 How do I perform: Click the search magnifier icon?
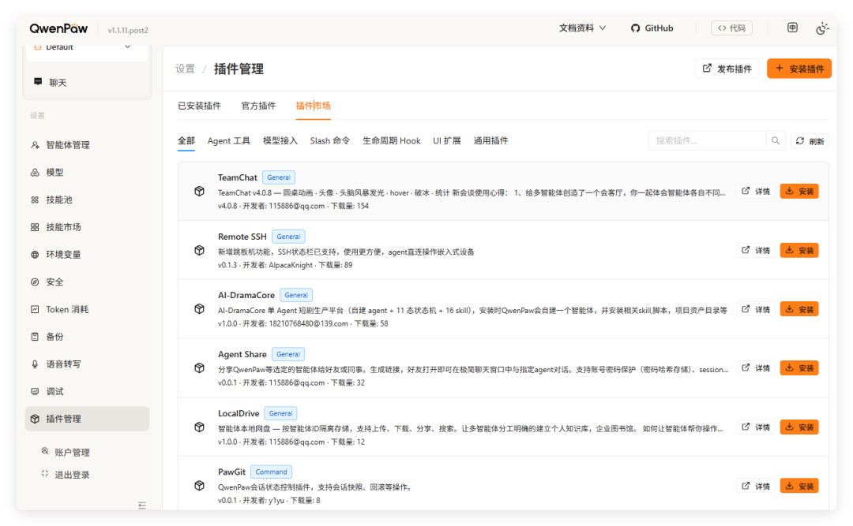pos(776,140)
